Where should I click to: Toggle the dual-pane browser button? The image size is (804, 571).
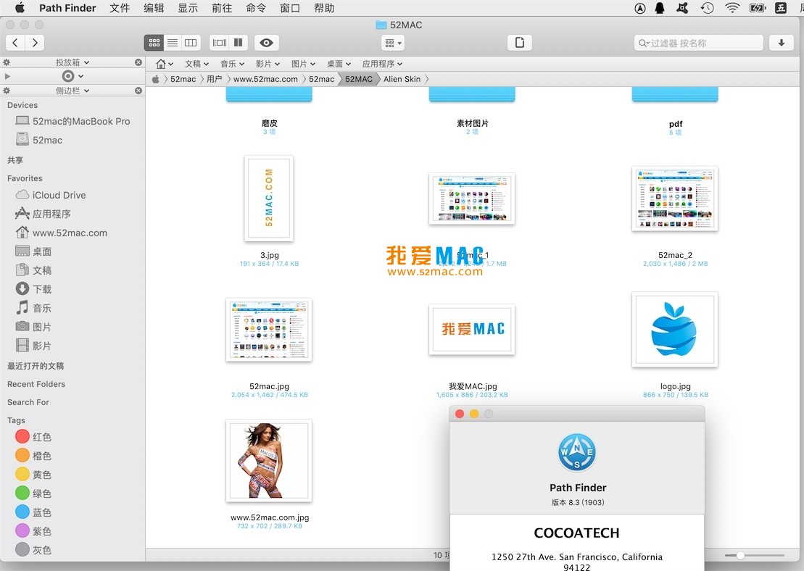(x=239, y=43)
